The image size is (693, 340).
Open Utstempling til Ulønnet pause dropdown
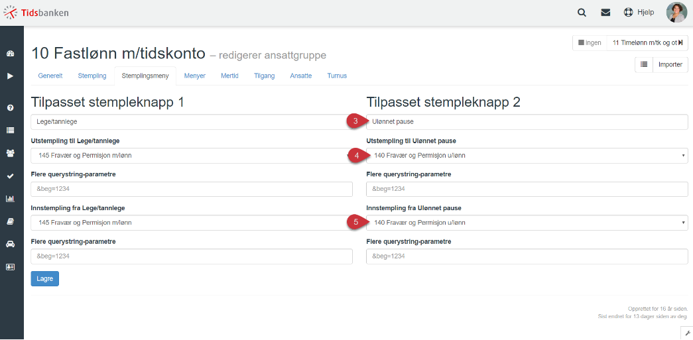(527, 156)
